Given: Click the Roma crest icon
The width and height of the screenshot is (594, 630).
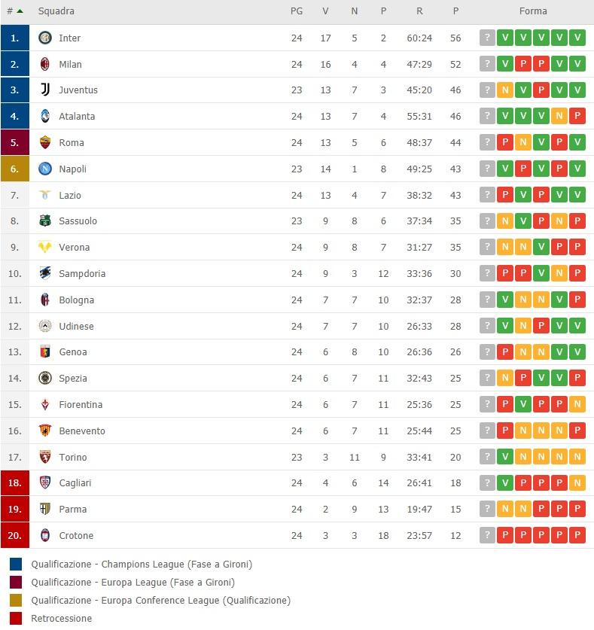Looking at the screenshot, I should [x=45, y=142].
